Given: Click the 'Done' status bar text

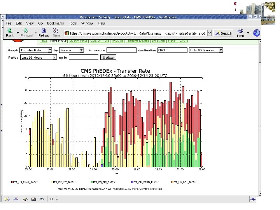Looking at the screenshot, I should pyautogui.click(x=54, y=199).
